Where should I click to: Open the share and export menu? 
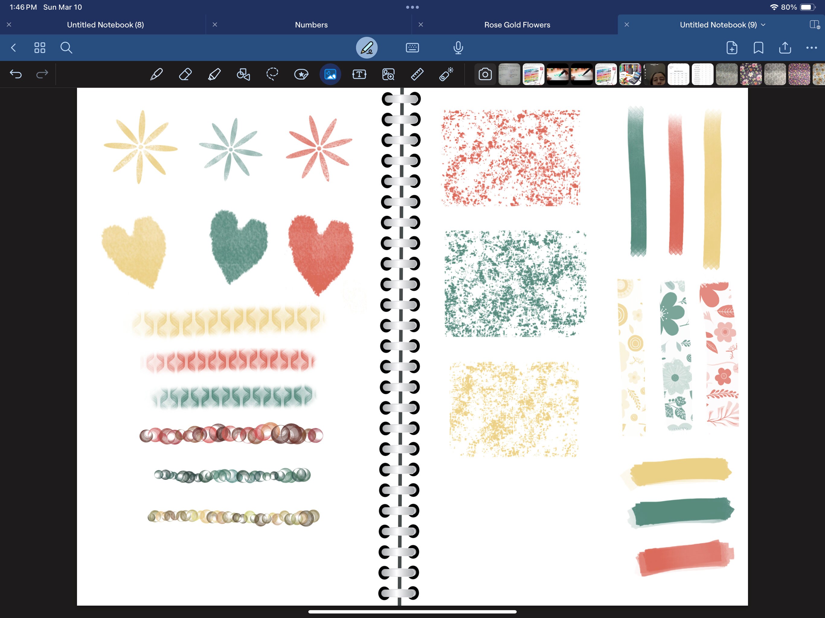pyautogui.click(x=785, y=48)
